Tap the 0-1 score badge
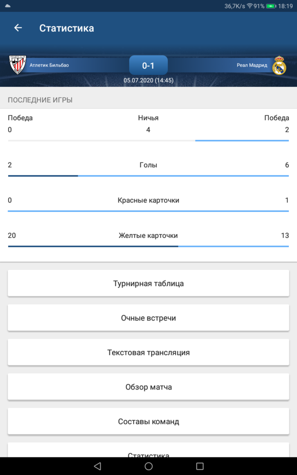Screen dimensions: 297x475 148,65
